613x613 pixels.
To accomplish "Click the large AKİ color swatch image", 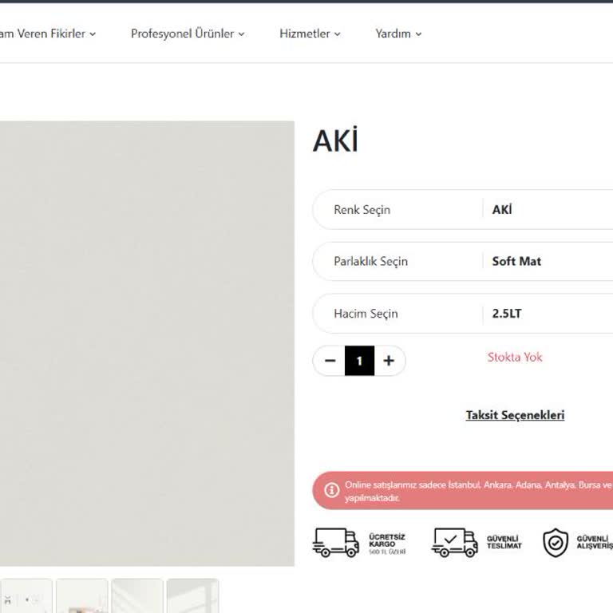I will click(x=147, y=343).
